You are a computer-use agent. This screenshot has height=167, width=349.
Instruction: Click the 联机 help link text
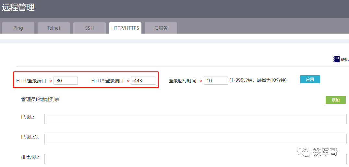[344, 59]
